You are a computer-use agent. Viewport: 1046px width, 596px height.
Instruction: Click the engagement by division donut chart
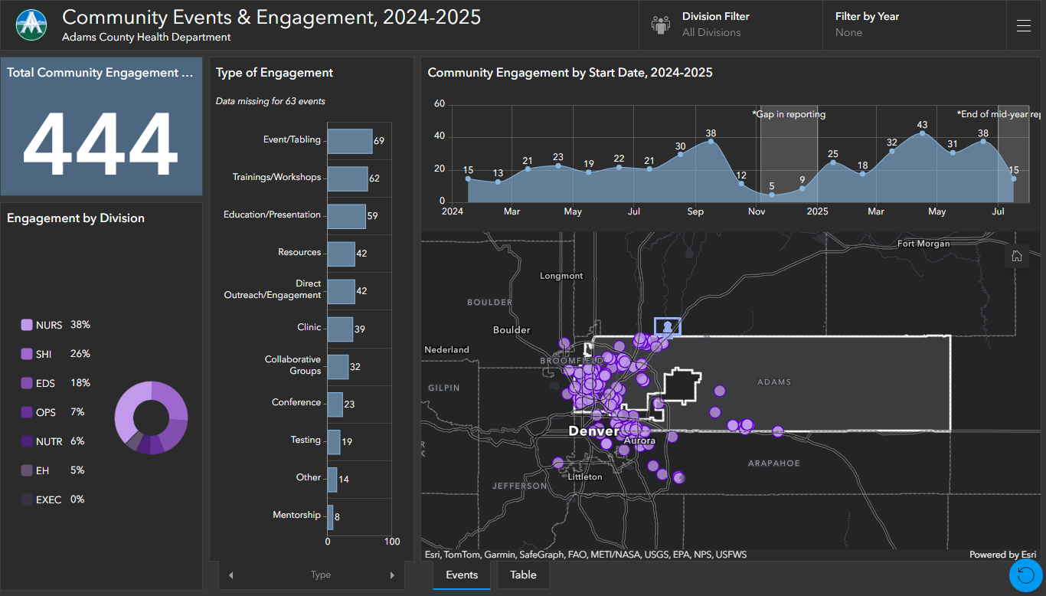(151, 418)
